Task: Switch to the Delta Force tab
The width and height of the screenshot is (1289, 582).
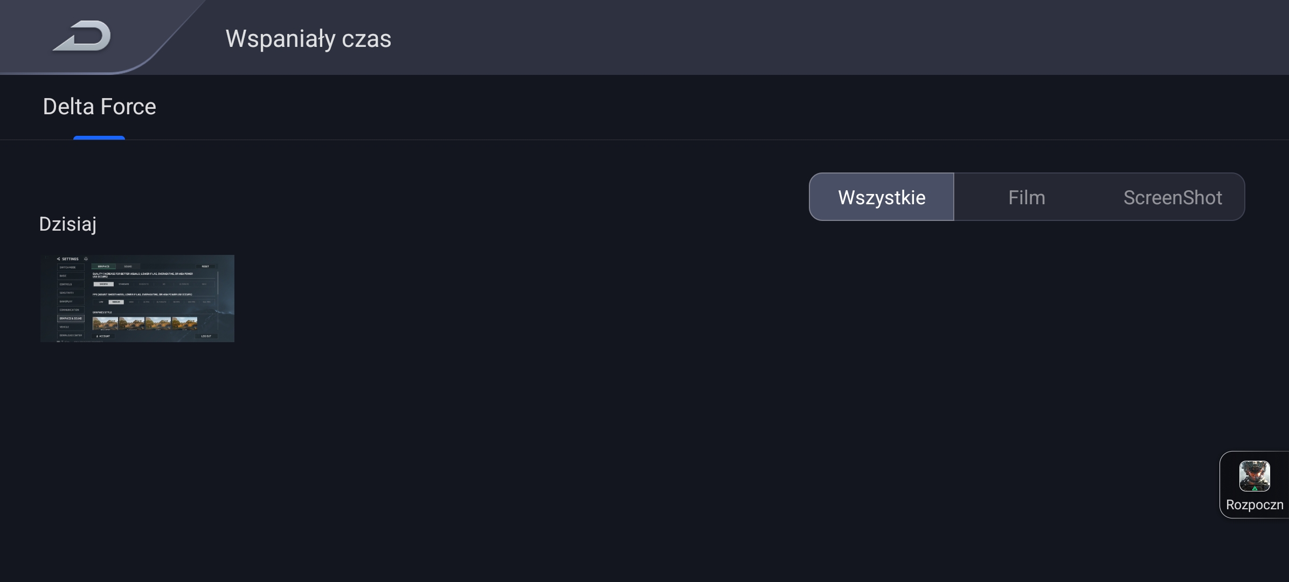Action: tap(99, 107)
